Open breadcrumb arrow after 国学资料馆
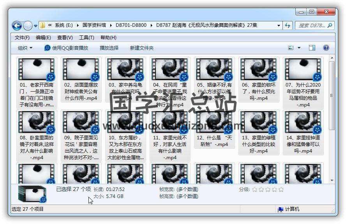Screen dimensions: 346x224 tap(111, 25)
